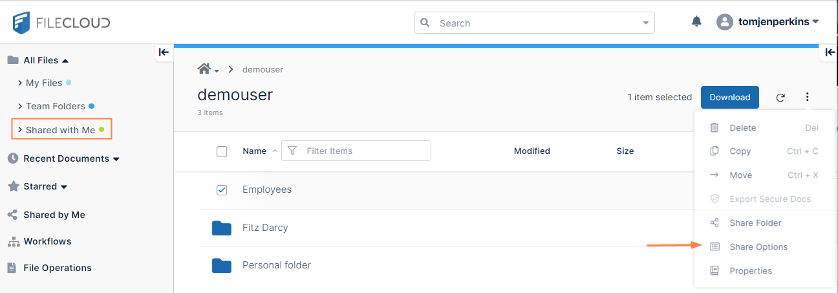Click the refresh folder icon
The height and width of the screenshot is (293, 838).
(x=780, y=98)
